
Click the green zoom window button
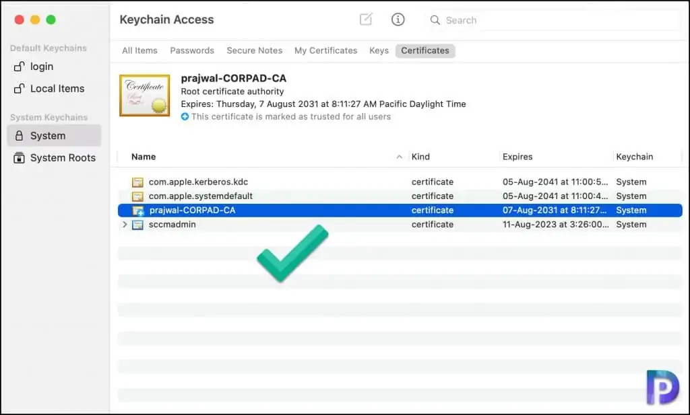tap(51, 20)
